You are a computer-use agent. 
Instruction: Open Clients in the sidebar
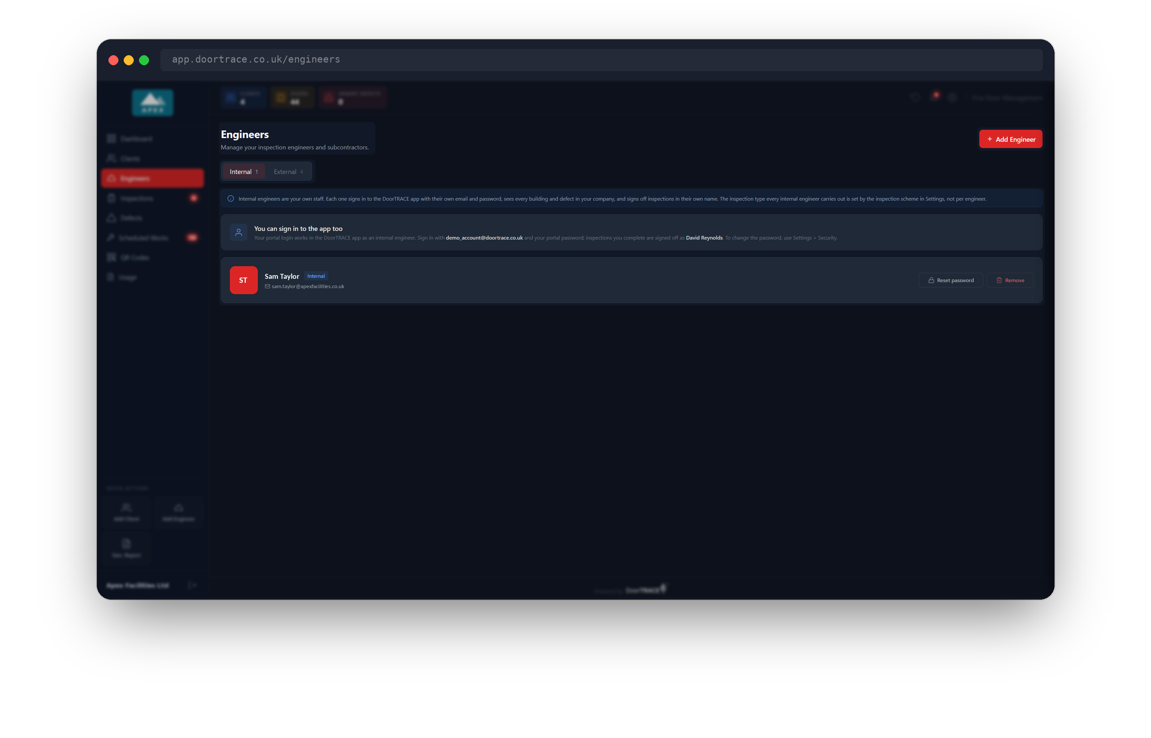(152, 158)
